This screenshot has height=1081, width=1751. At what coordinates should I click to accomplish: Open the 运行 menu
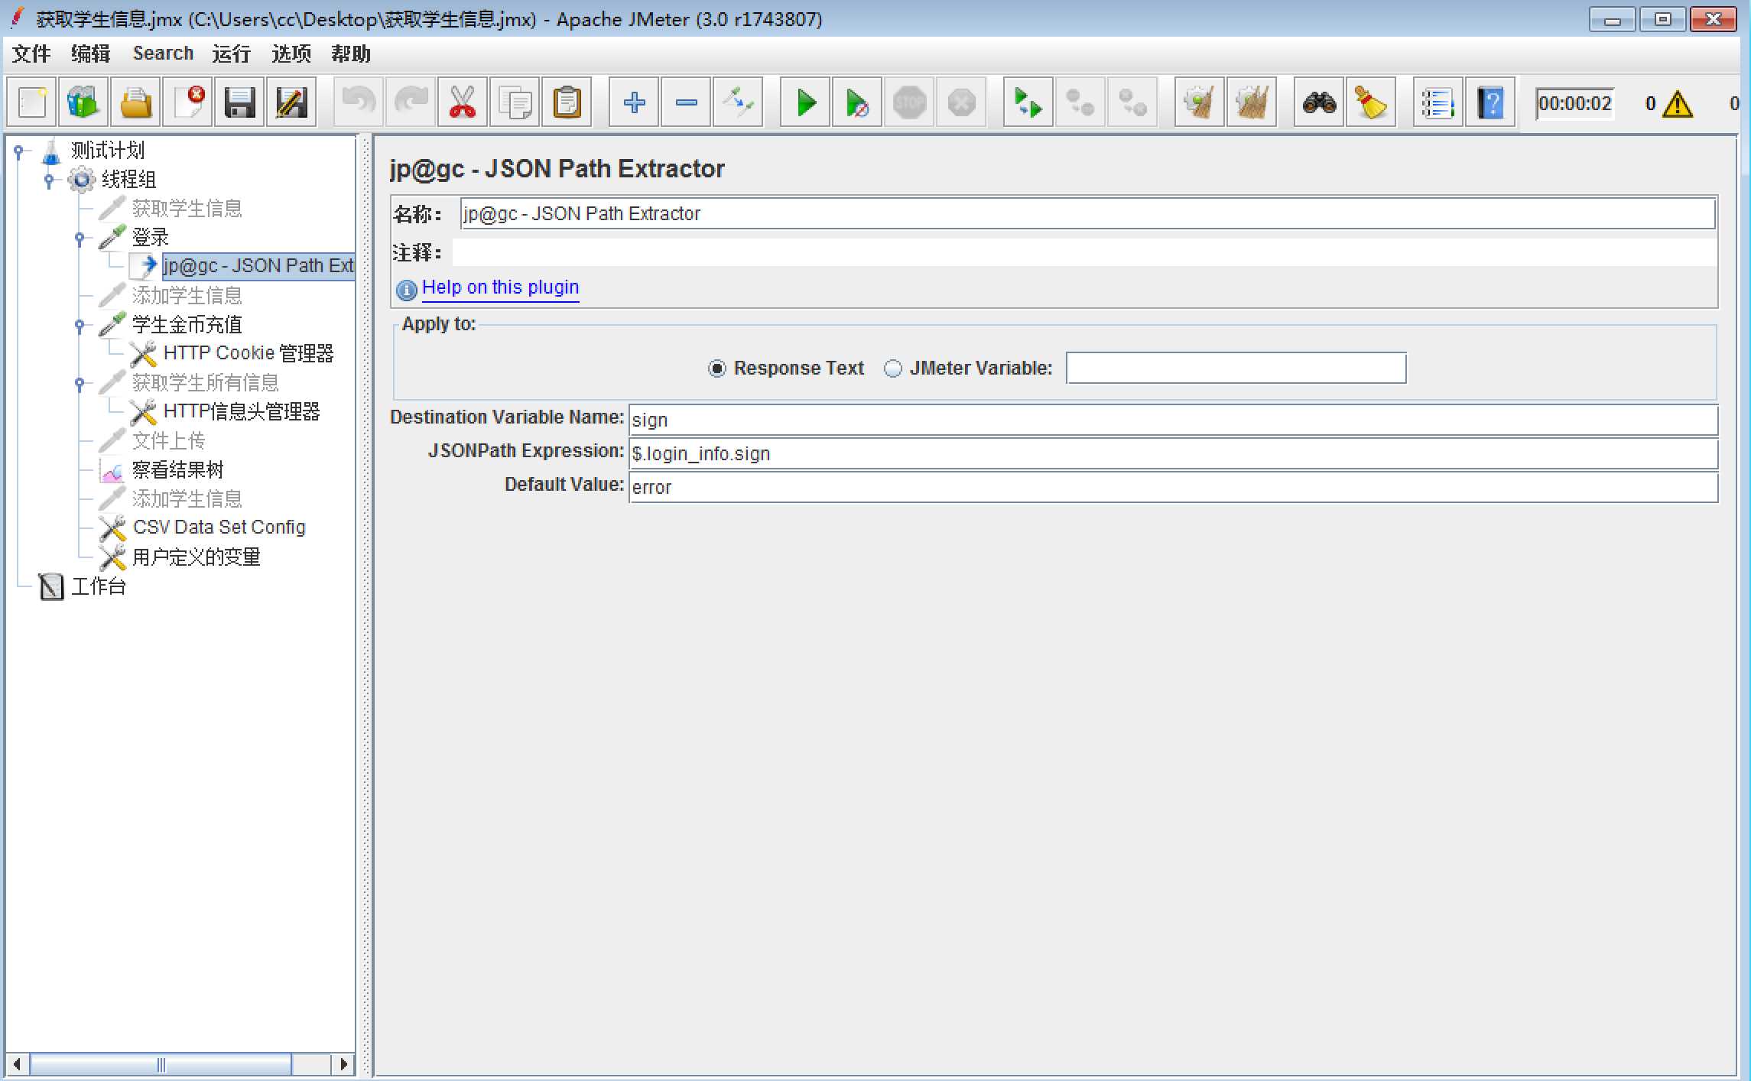pyautogui.click(x=232, y=54)
